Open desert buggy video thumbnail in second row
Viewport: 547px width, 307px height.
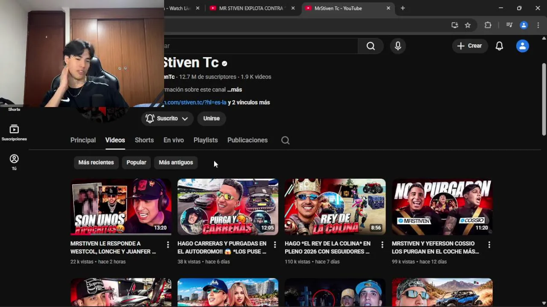tap(442, 293)
